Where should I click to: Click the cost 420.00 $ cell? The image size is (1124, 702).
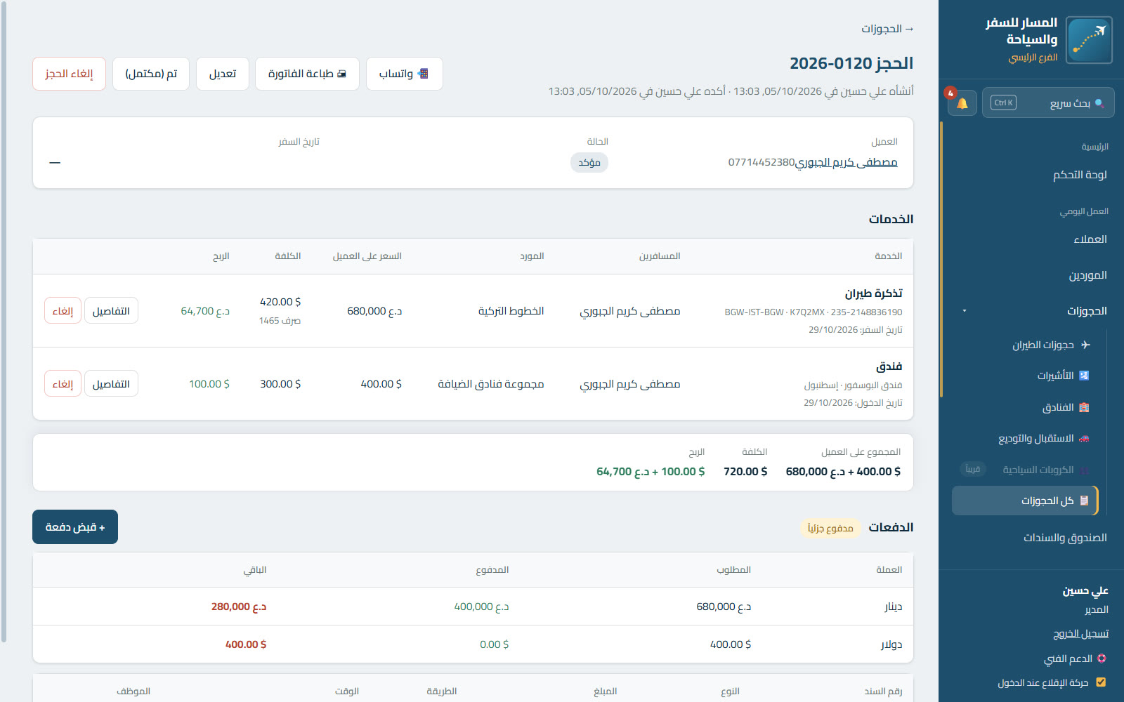click(280, 302)
